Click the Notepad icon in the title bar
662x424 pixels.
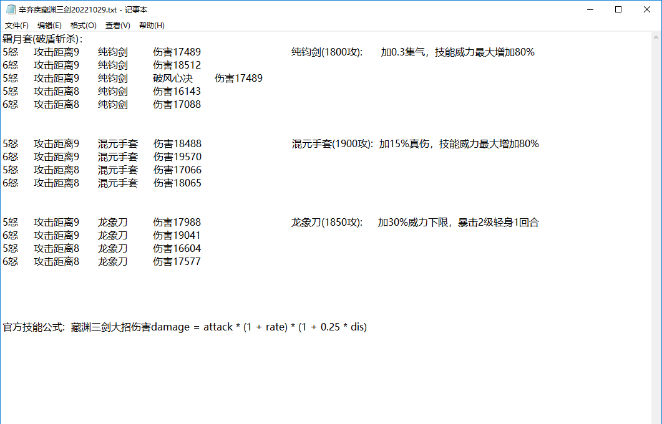pyautogui.click(x=11, y=9)
